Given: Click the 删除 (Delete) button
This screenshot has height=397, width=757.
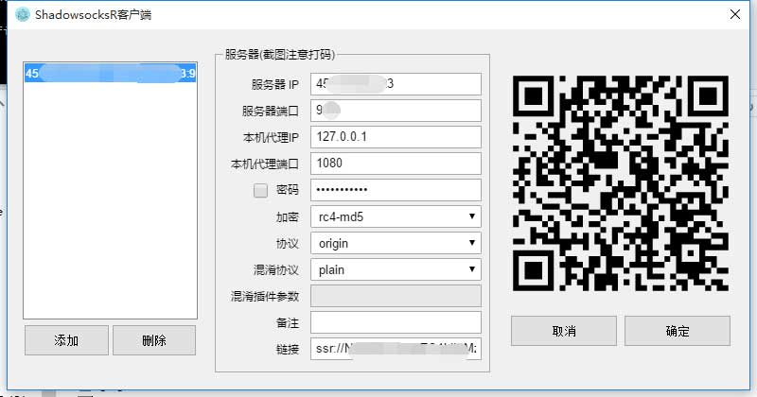Looking at the screenshot, I should 154,340.
